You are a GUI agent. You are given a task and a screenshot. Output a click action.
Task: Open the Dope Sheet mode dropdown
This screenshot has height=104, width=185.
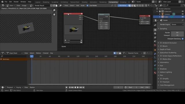click(x=14, y=53)
